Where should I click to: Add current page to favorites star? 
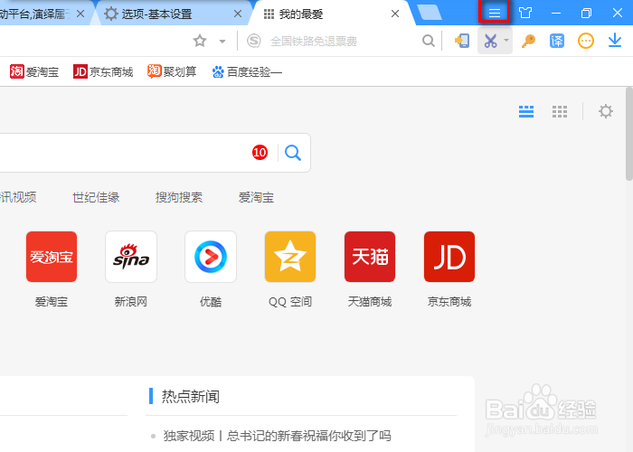tap(200, 41)
